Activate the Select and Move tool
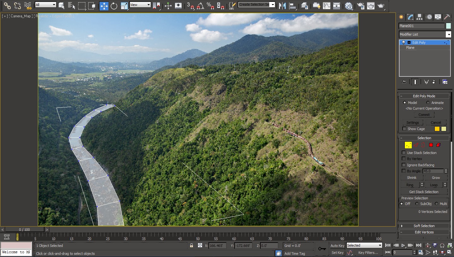This screenshot has width=454, height=257. (x=104, y=5)
